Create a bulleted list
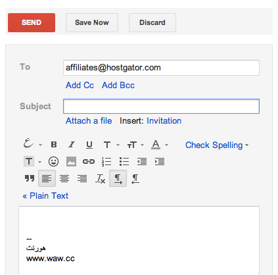The height and width of the screenshot is (275, 278). (x=124, y=162)
